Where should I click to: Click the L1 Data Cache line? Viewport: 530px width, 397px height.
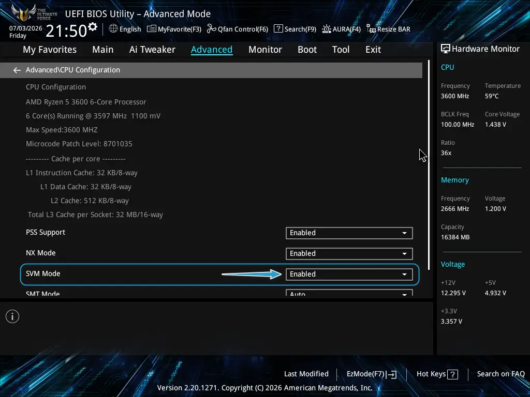pyautogui.click(x=86, y=187)
